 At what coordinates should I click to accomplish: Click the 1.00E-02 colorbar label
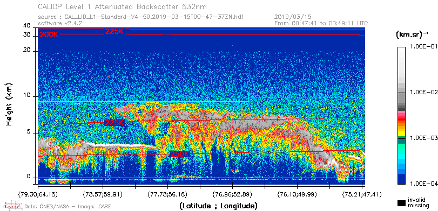[423, 93]
